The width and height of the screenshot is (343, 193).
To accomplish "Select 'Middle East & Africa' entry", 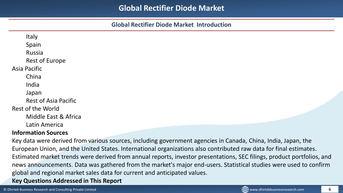I will coord(53,117).
